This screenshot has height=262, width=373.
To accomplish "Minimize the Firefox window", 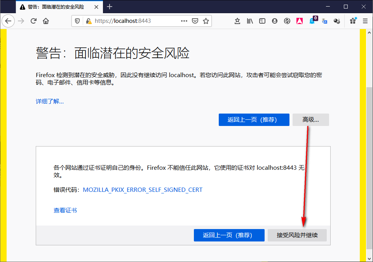I will click(328, 7).
